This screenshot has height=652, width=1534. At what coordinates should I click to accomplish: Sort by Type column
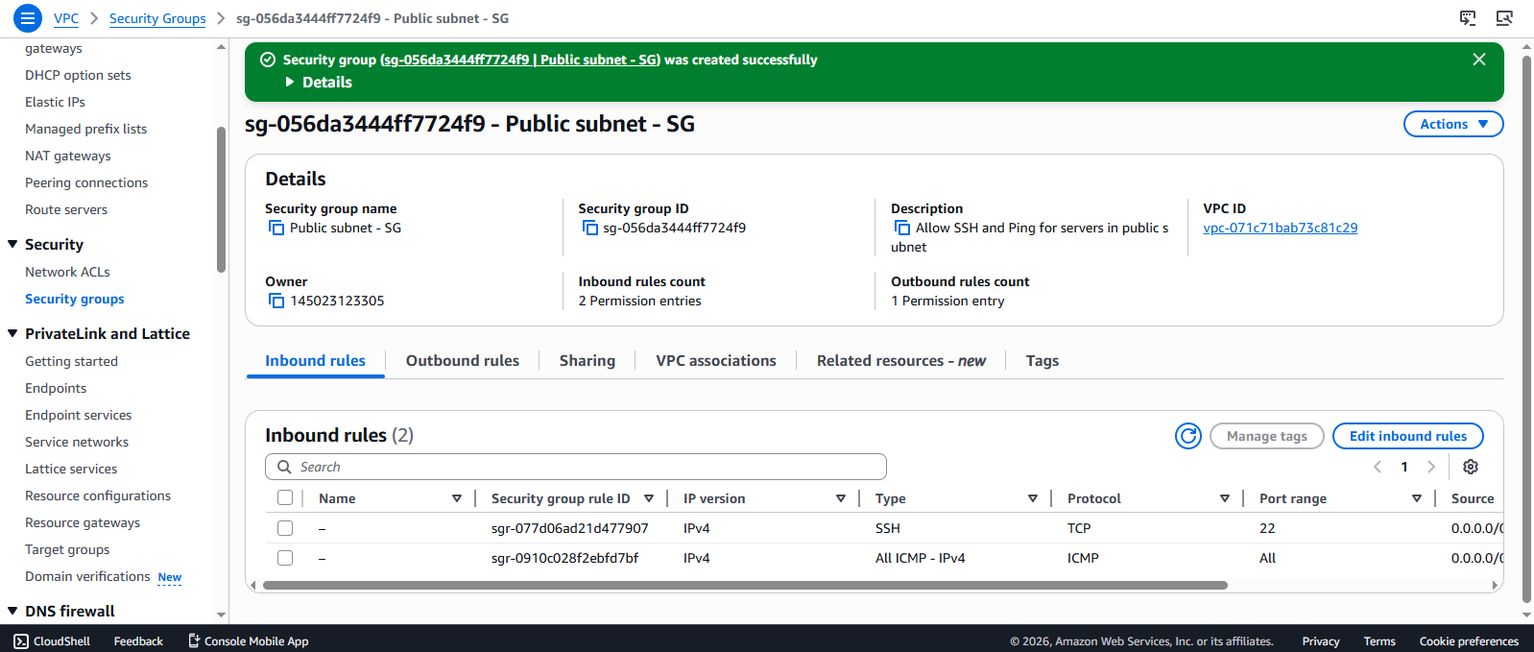coord(1033,498)
